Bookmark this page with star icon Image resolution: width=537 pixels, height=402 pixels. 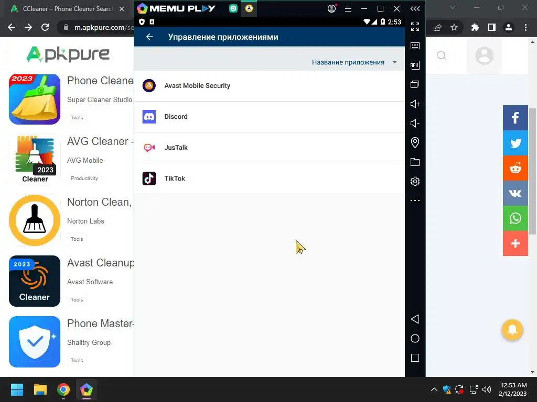click(454, 27)
